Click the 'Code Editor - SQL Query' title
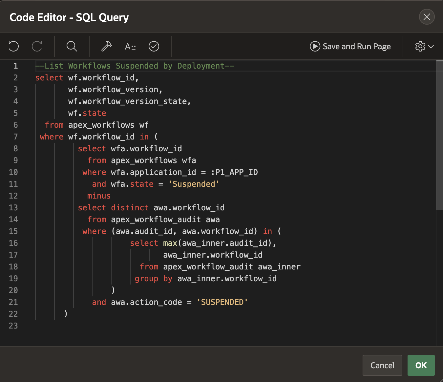 click(69, 17)
